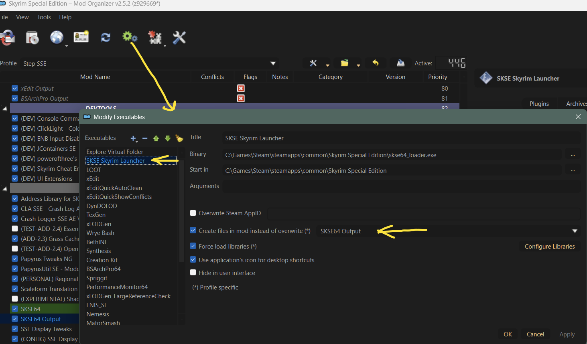Click the Install mod from archive icon
587x344 pixels.
point(32,38)
